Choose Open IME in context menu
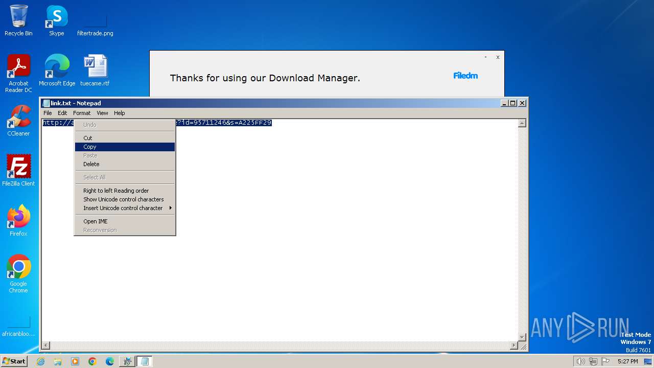Viewport: 654px width, 368px height. (125, 221)
